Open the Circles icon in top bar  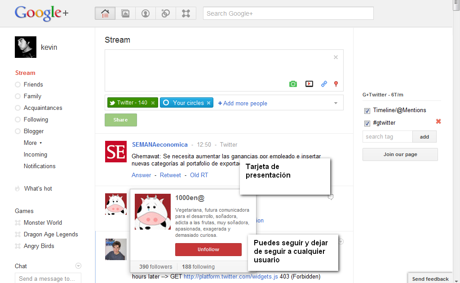[x=166, y=13]
